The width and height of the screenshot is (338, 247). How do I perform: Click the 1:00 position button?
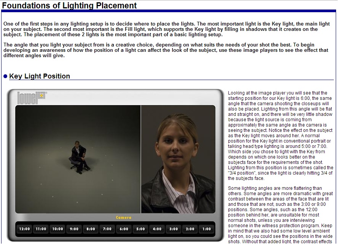207,229
